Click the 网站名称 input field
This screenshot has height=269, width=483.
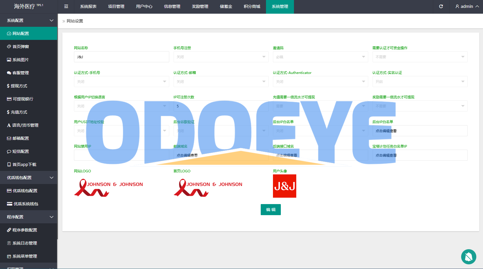coord(121,57)
